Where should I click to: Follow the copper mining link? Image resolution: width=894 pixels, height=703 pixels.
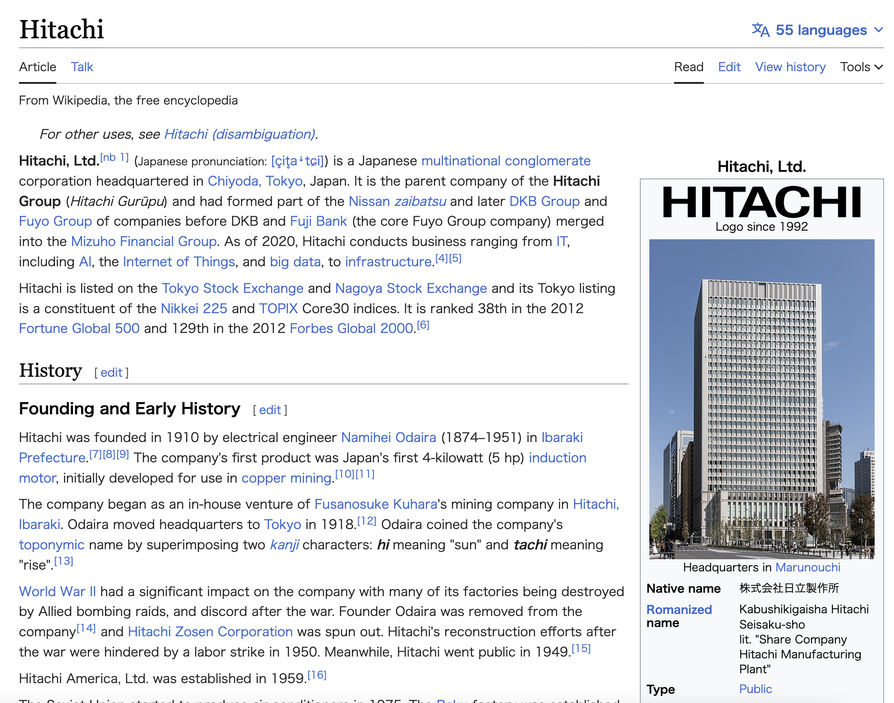[287, 478]
